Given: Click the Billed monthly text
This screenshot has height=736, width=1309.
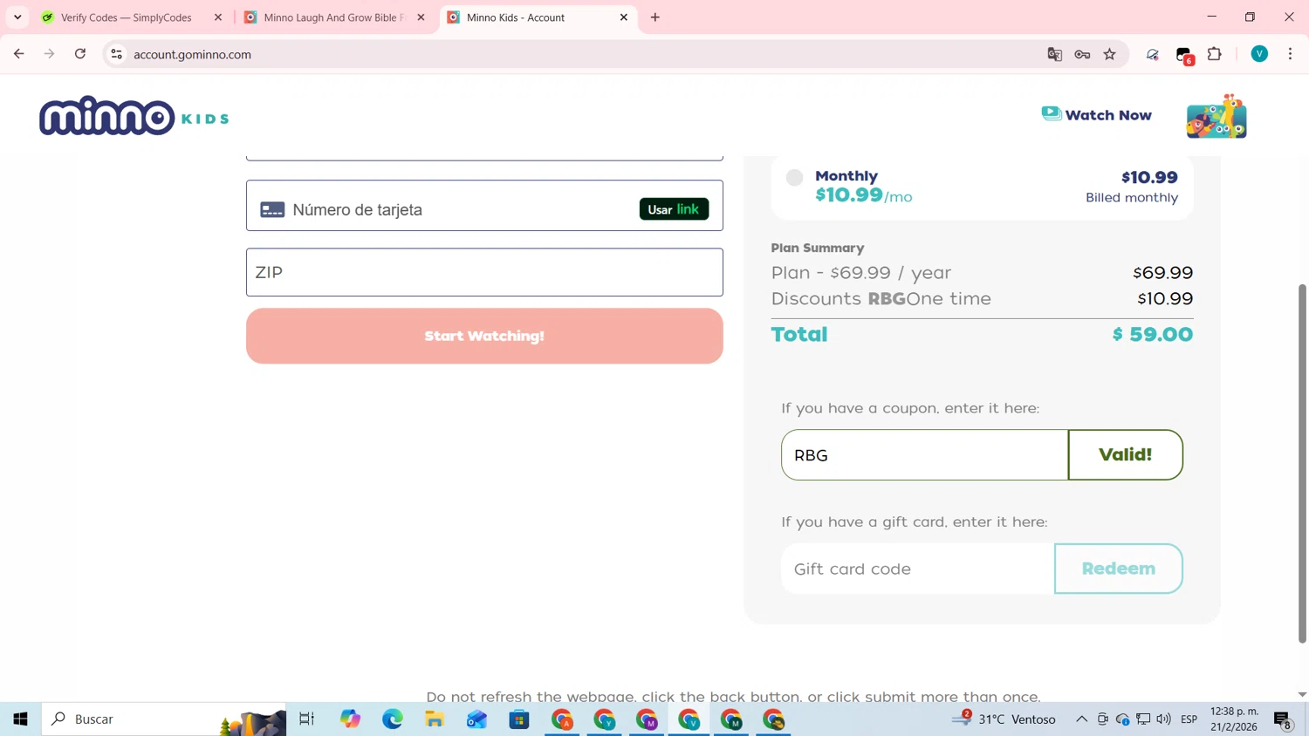Looking at the screenshot, I should click(1131, 198).
